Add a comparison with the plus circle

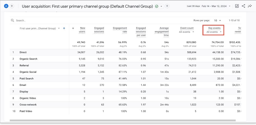pos(12,6)
